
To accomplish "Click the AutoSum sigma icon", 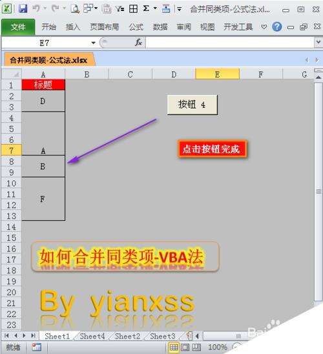I will point(146,8).
